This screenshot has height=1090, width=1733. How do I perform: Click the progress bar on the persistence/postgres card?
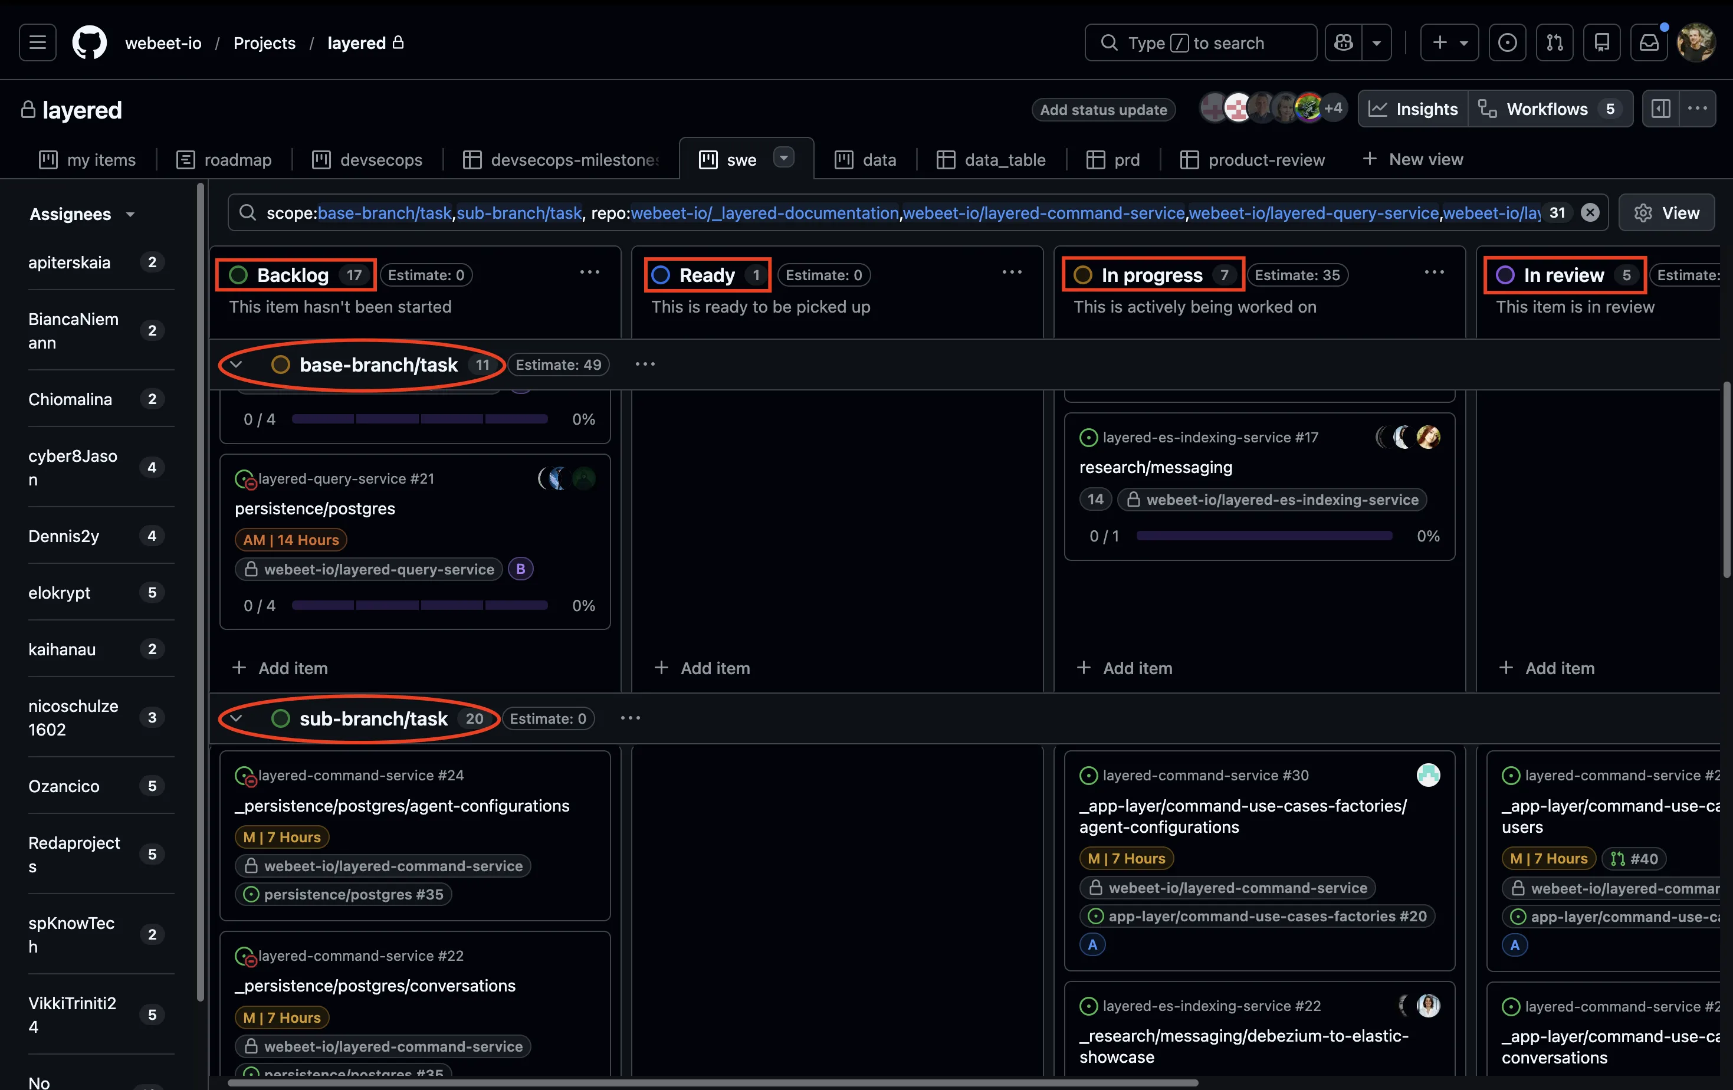point(419,605)
